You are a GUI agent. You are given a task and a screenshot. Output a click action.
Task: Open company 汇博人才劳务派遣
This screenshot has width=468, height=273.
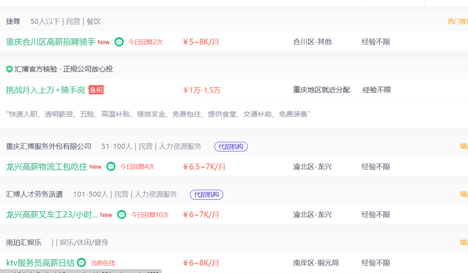pyautogui.click(x=34, y=194)
